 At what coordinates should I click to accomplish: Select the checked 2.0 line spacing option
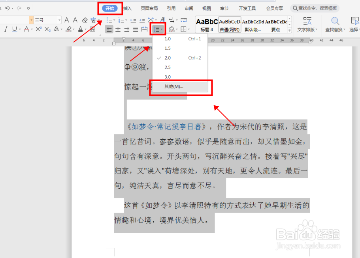click(167, 58)
